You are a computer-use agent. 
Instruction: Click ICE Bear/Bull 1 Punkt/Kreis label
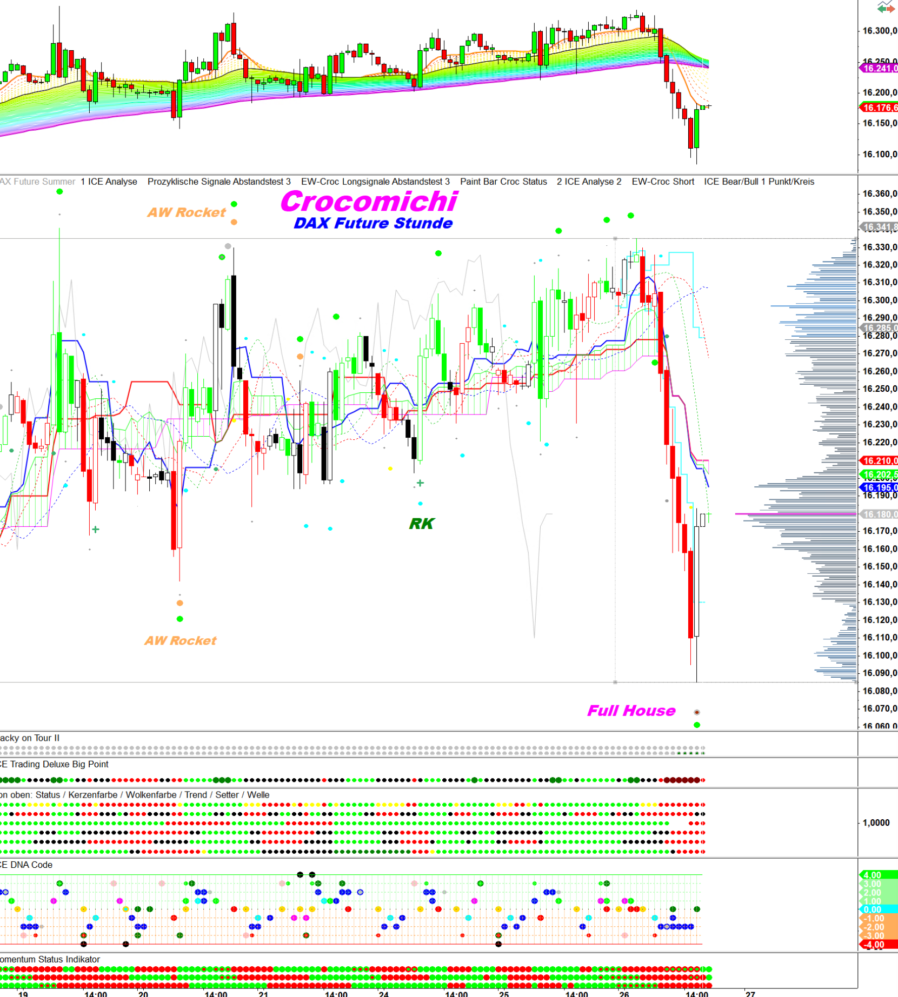(x=759, y=182)
